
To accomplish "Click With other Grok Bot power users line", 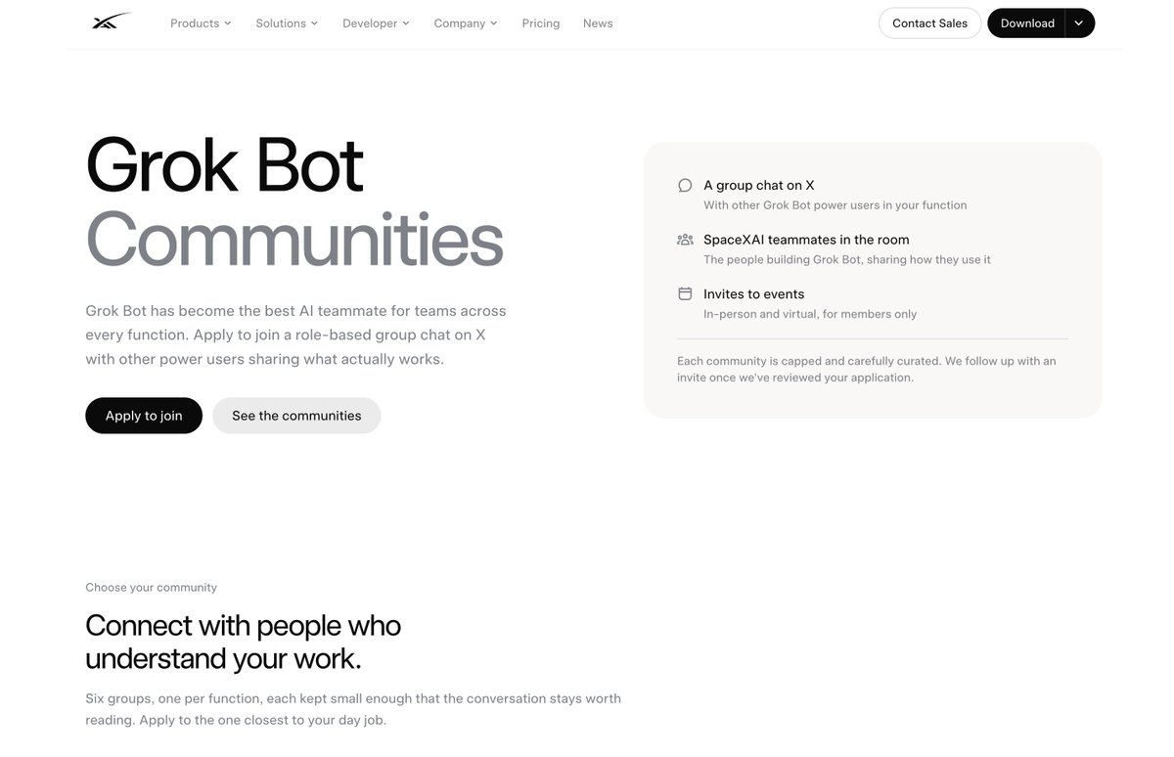I will [x=835, y=205].
